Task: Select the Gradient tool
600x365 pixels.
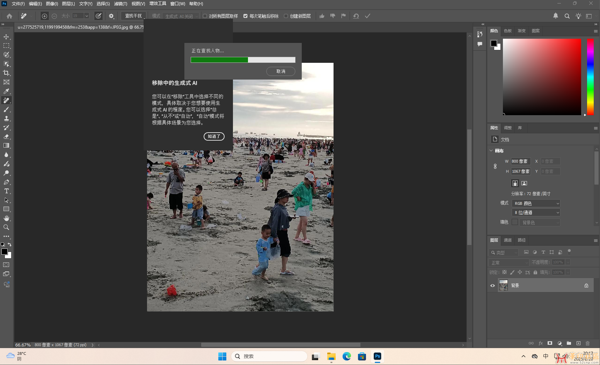Action: (x=6, y=146)
